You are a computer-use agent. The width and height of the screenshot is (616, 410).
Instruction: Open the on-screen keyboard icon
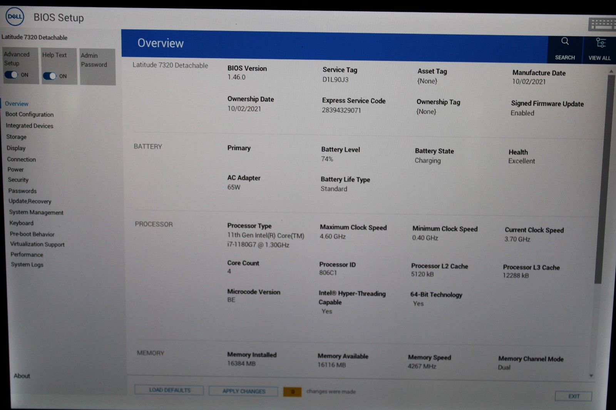pos(602,24)
